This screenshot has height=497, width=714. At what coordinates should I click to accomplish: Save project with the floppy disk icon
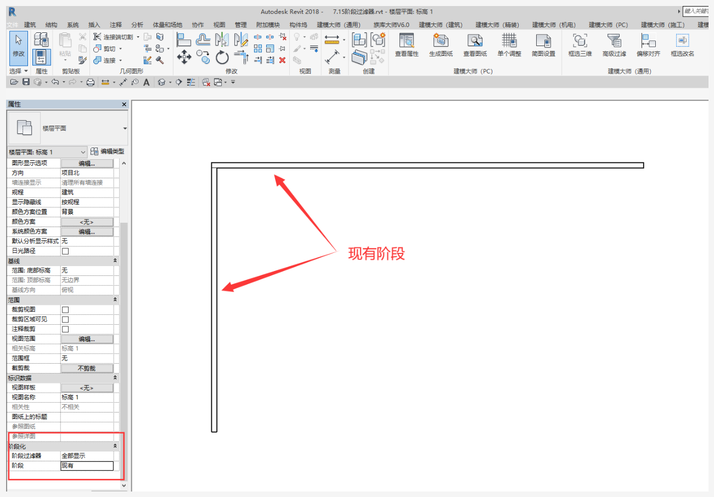(x=26, y=82)
